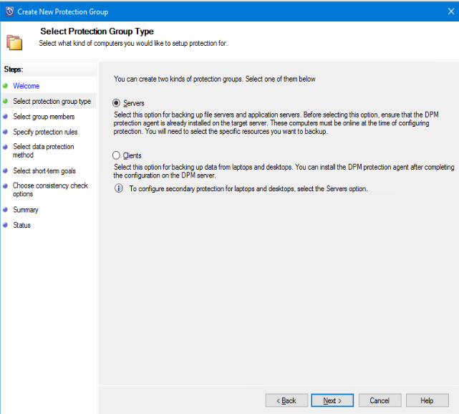Open Help for this wizard
The width and height of the screenshot is (459, 414).
point(427,400)
